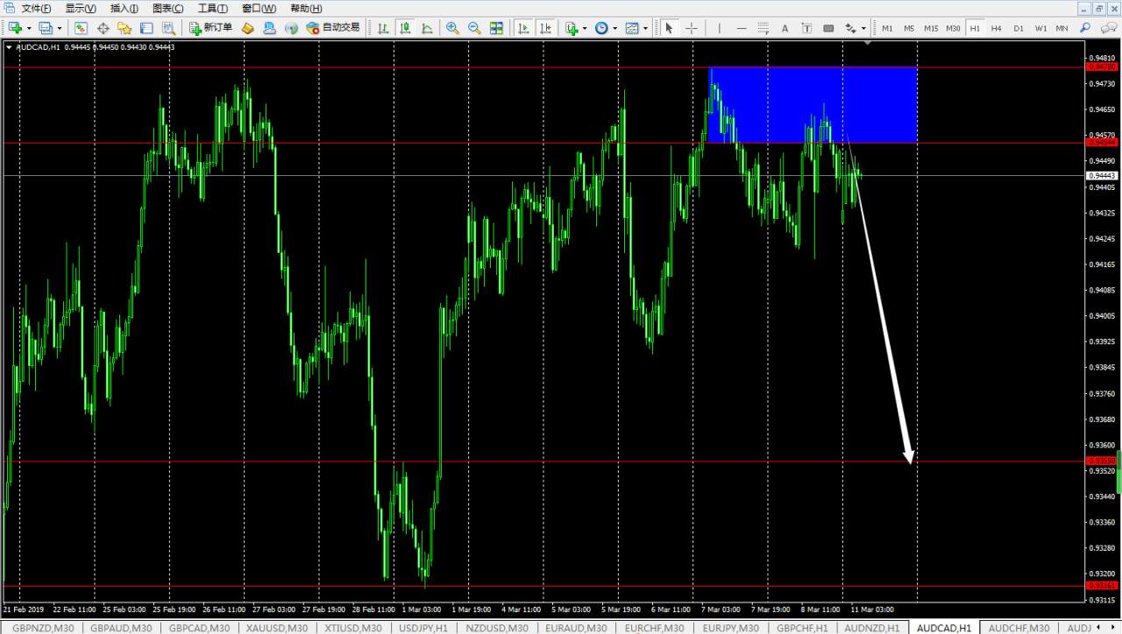Open the 窗口(W) menu
Screen dimensions: 1122x634
[259, 8]
